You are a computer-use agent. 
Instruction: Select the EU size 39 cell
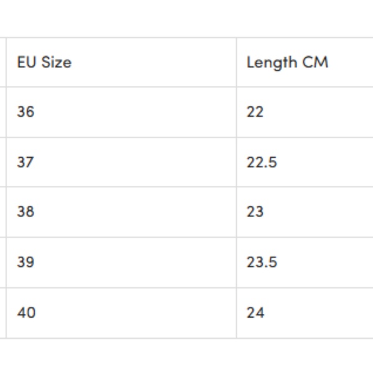click(26, 262)
